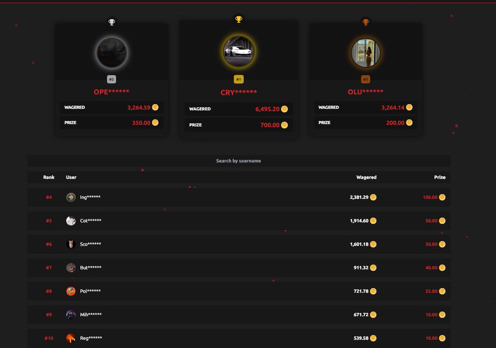Select the OLU****** username
Viewport: 496px width, 348px height.
365,92
